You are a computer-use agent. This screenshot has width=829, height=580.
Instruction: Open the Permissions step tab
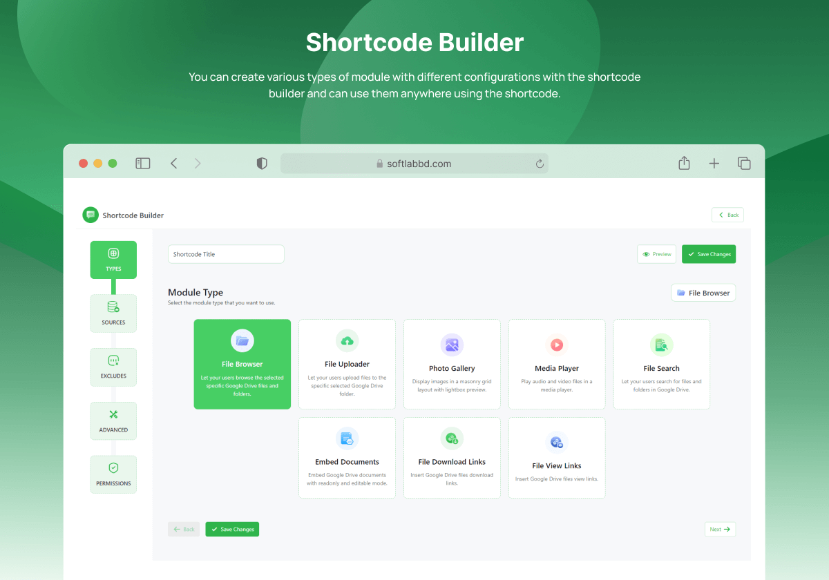tap(113, 474)
